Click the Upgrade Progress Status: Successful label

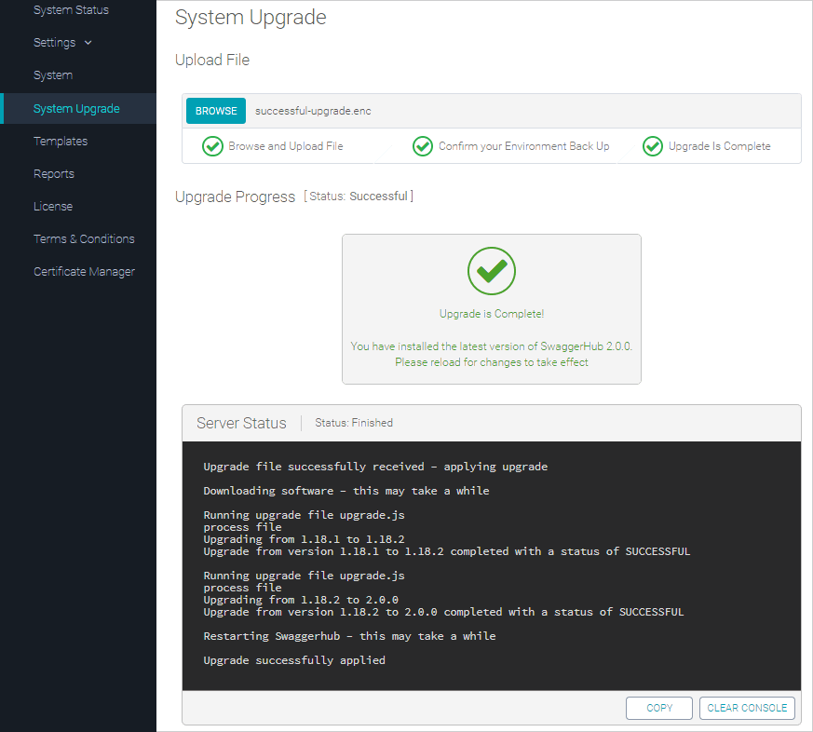click(359, 197)
